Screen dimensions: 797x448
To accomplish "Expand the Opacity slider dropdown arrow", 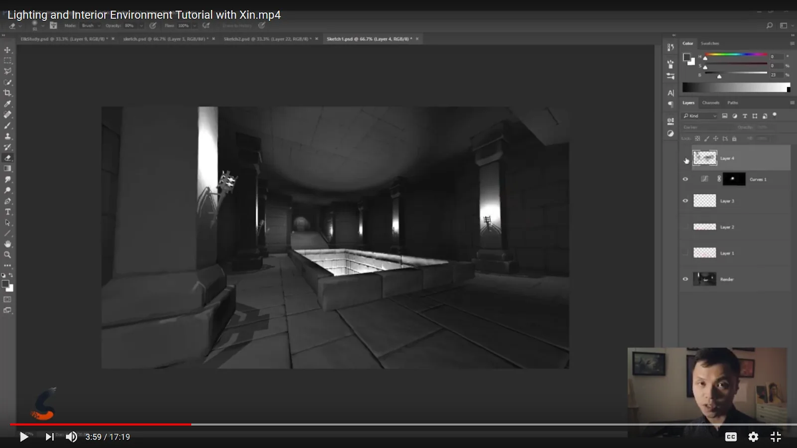I will (141, 25).
